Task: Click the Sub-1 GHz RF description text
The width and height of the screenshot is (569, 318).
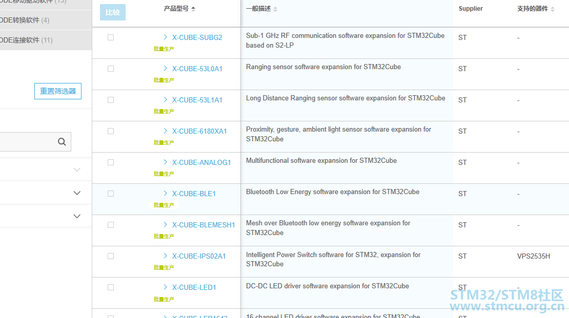Action: pyautogui.click(x=345, y=40)
